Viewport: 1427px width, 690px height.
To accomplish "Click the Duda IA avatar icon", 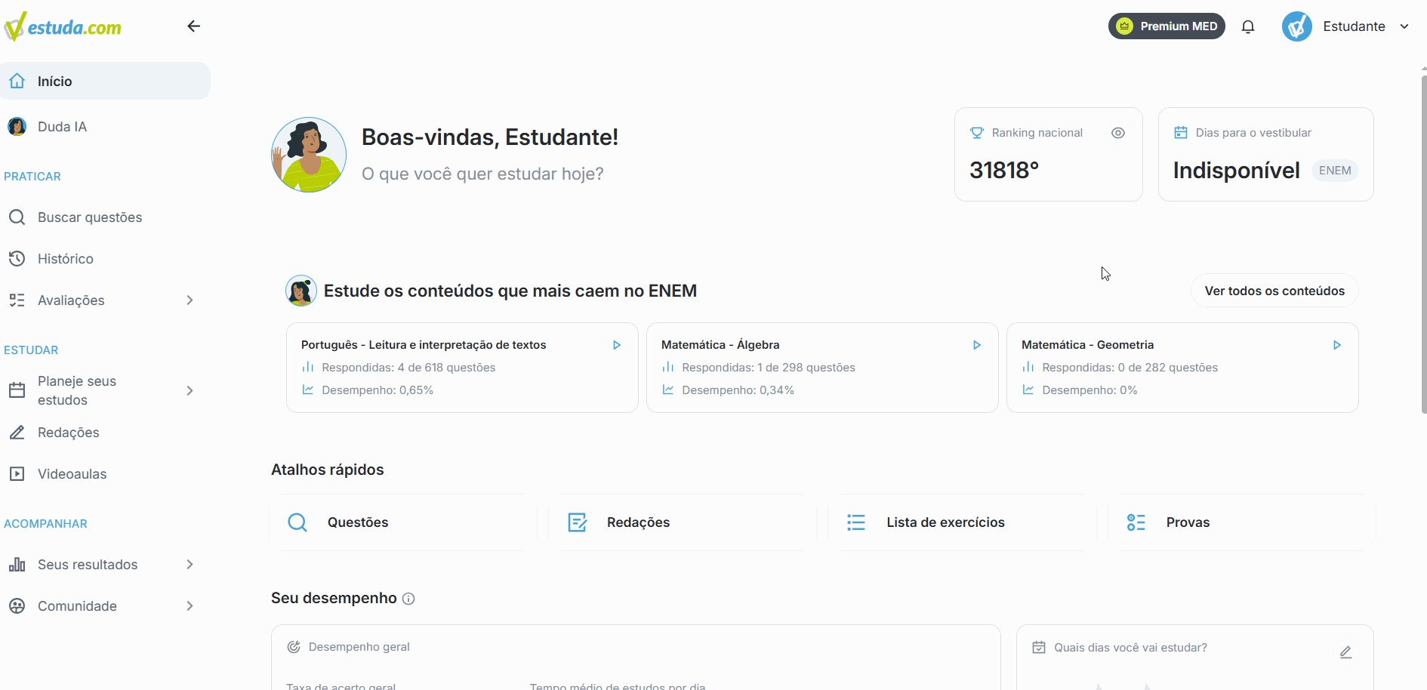I will click(x=17, y=127).
